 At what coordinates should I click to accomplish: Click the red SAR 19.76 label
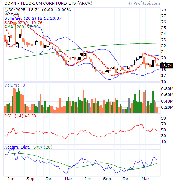(23, 23)
